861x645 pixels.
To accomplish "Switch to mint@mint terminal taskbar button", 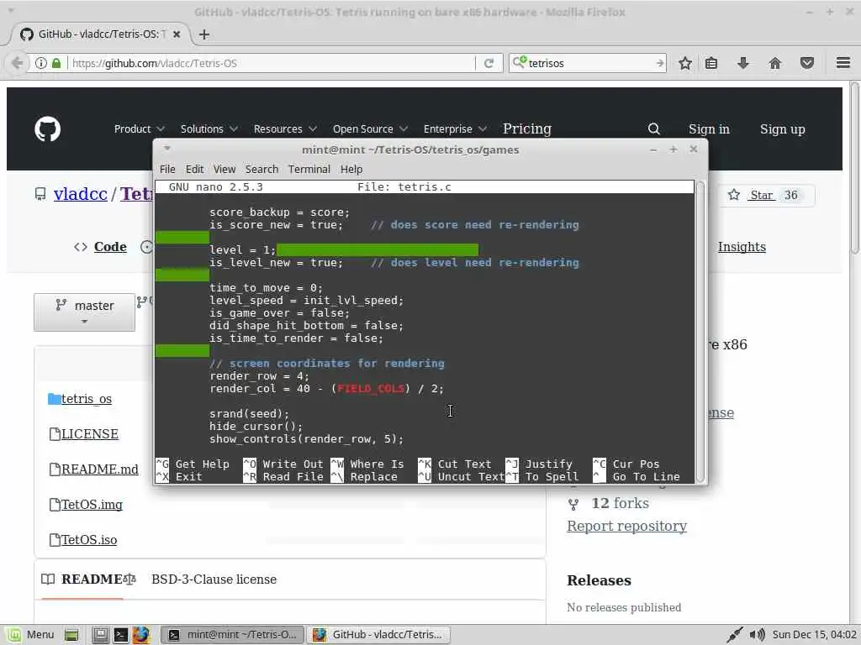I will coord(232,635).
